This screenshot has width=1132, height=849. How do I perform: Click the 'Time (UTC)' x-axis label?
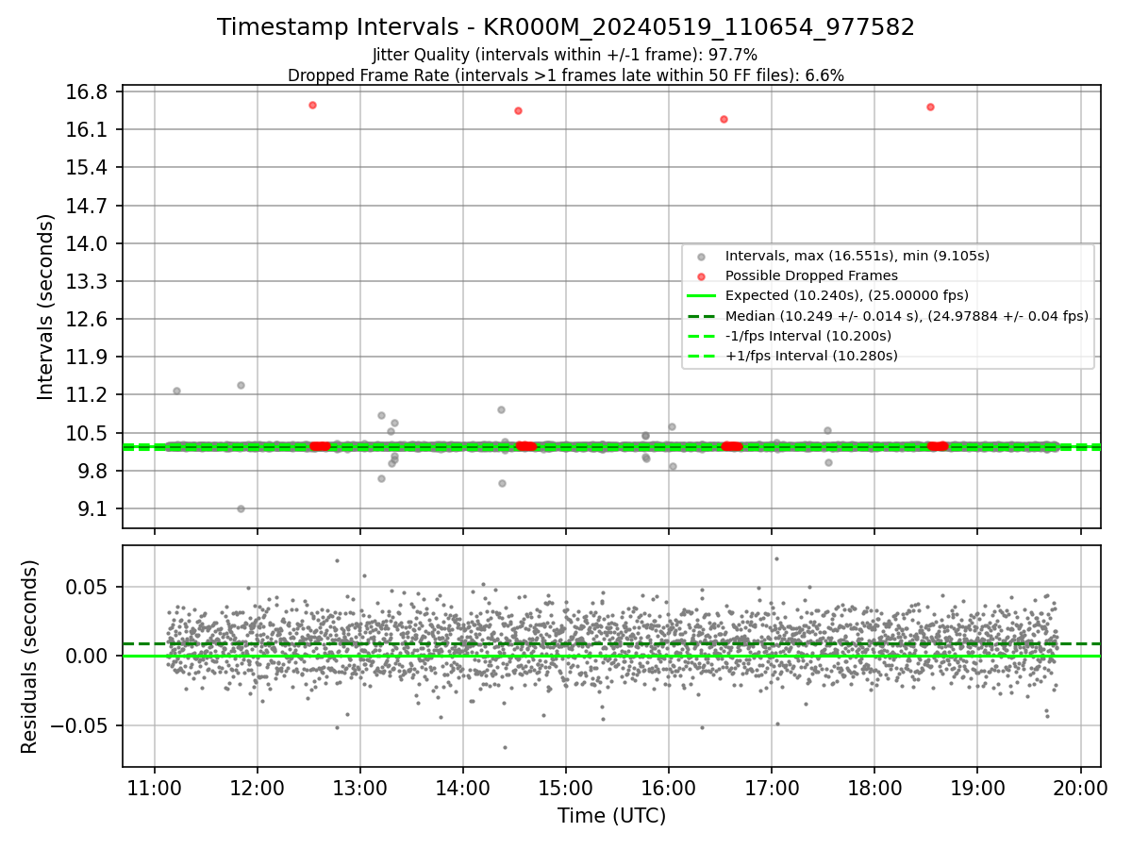[x=611, y=816]
